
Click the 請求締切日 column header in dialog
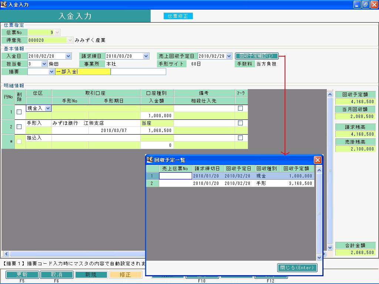pos(208,168)
